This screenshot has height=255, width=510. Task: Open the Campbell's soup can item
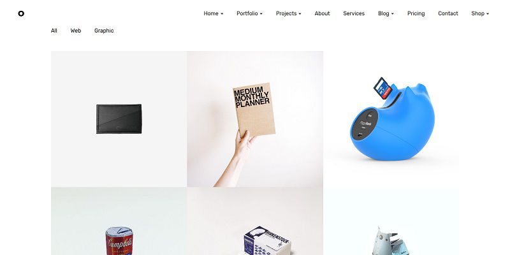tap(119, 221)
